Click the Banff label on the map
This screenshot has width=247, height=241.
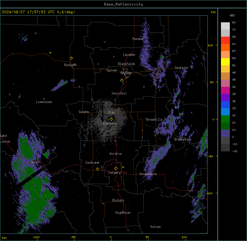click(36, 162)
